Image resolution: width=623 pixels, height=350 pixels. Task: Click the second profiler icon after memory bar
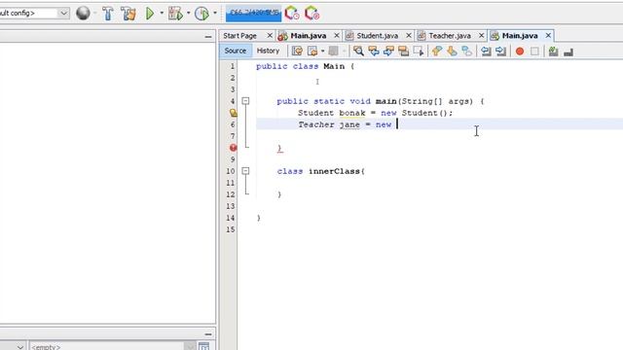click(311, 13)
